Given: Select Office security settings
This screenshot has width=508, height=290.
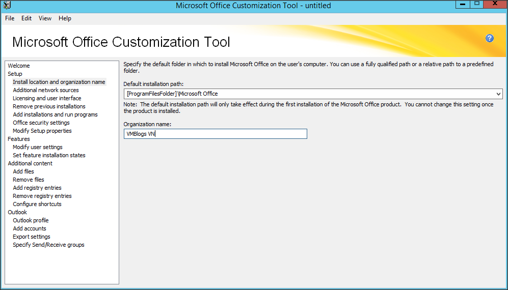Looking at the screenshot, I should [x=41, y=123].
